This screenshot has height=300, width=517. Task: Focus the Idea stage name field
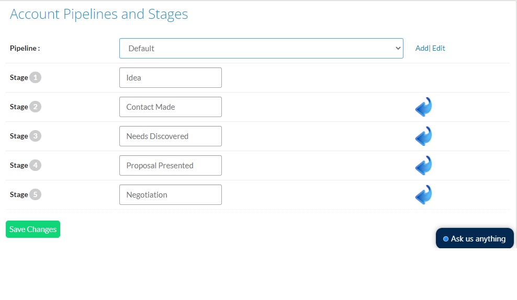(x=171, y=78)
